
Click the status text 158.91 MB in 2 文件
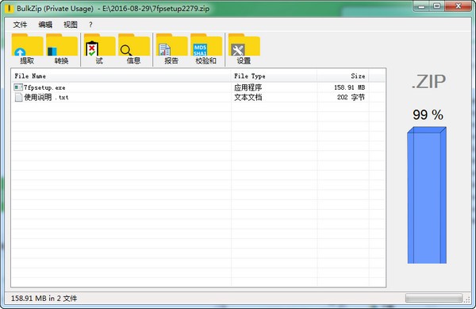44,299
